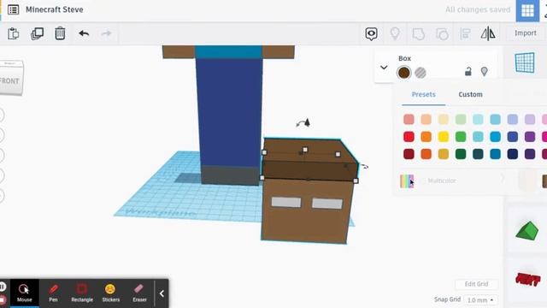
Task: Choose the bright red preset swatch
Action: tap(409, 137)
